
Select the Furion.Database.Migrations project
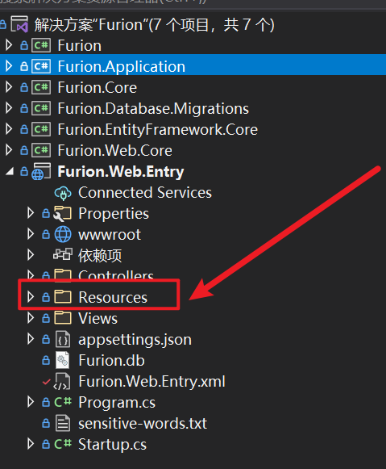(153, 109)
